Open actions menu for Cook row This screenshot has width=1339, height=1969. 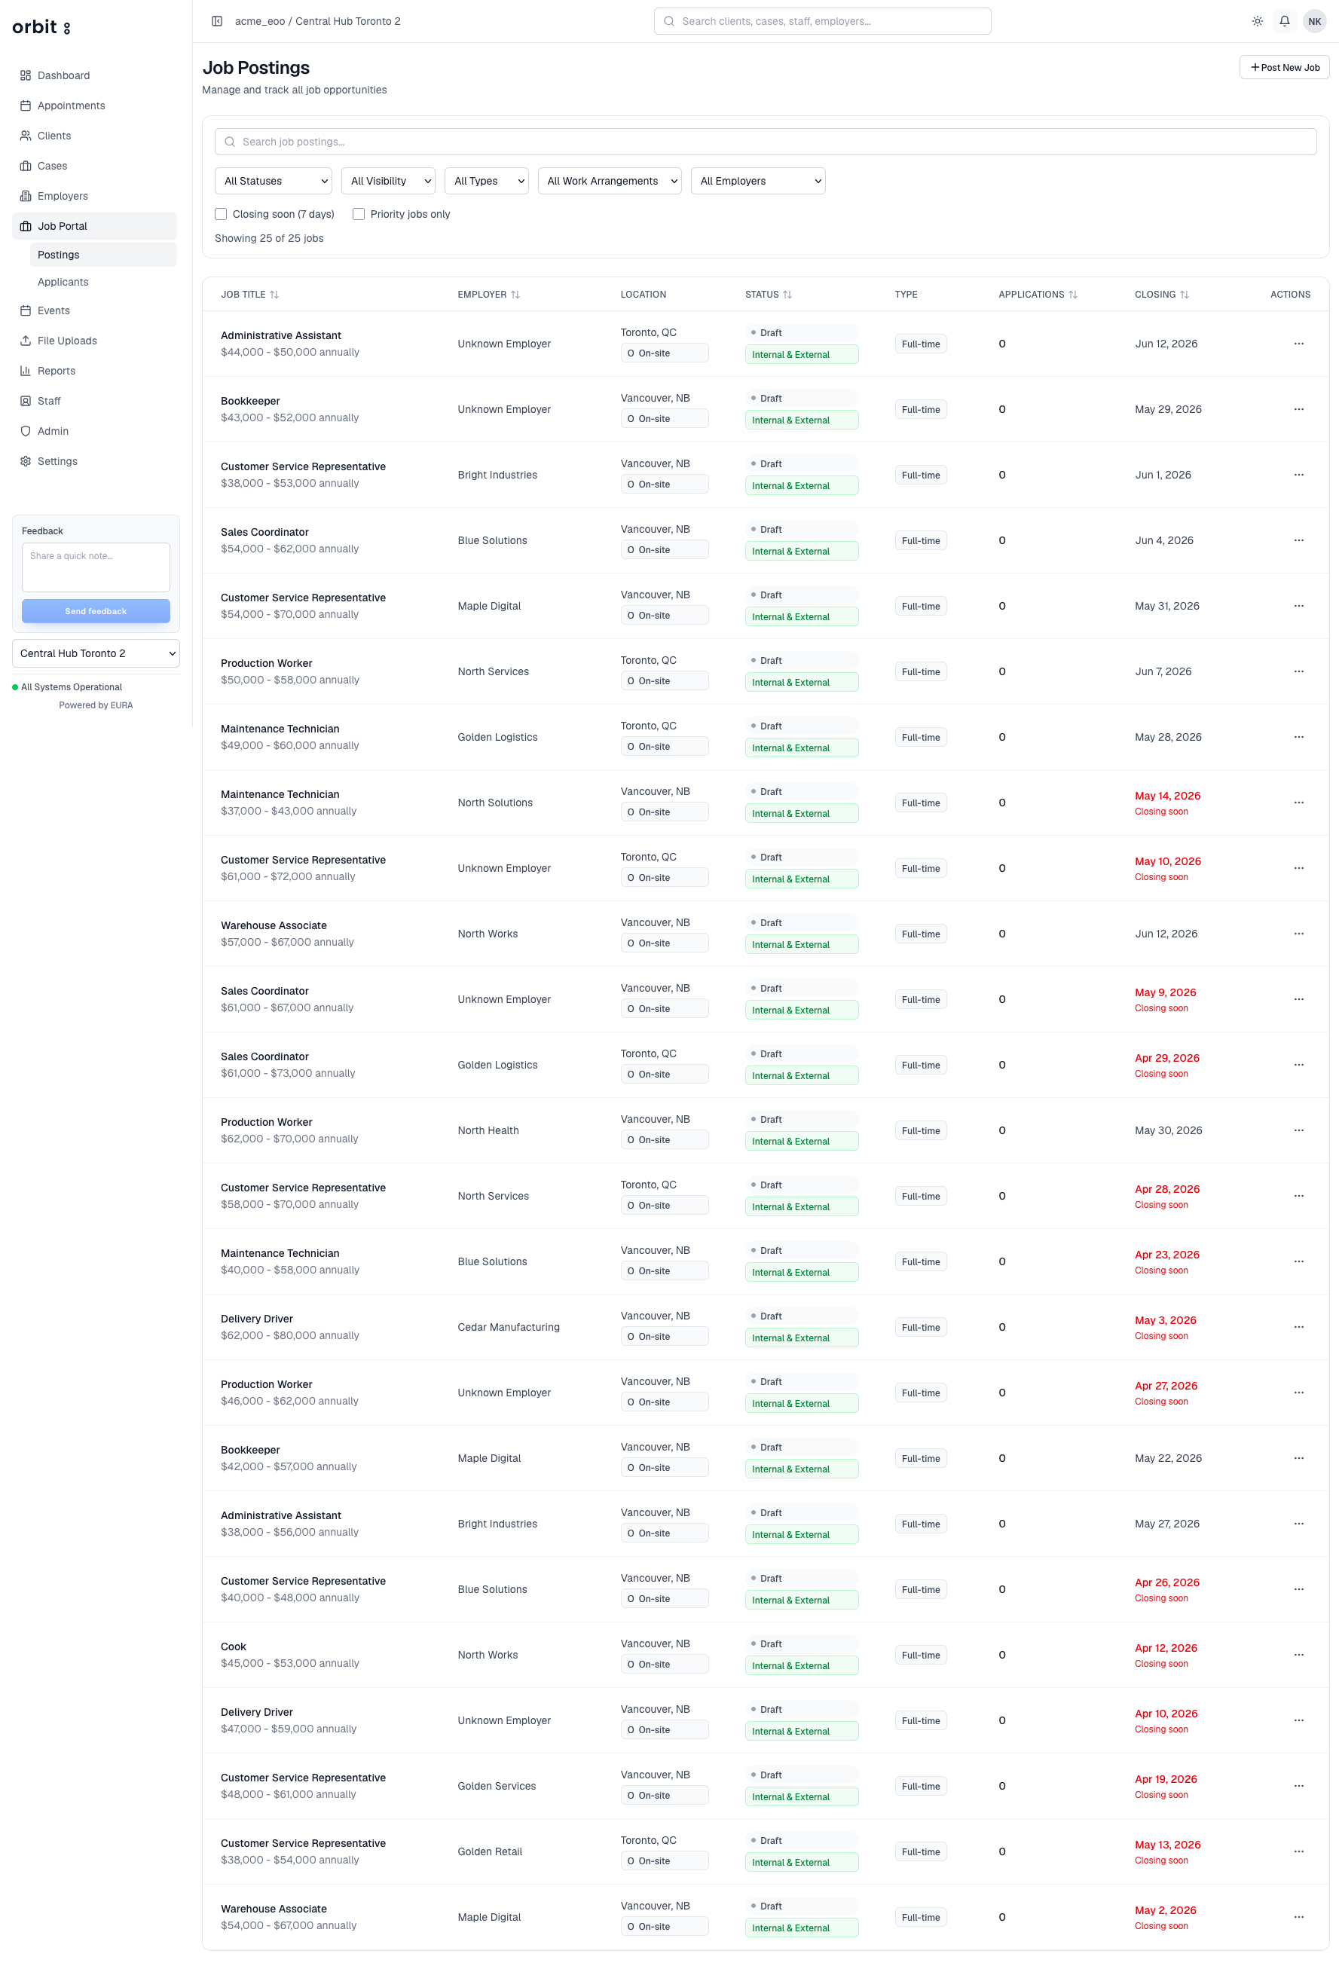(1298, 1655)
